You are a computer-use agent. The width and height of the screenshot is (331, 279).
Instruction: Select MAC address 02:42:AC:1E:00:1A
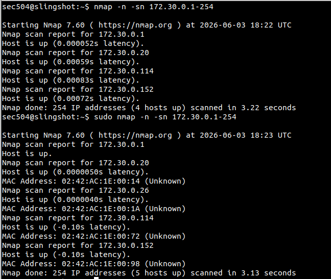(101, 209)
